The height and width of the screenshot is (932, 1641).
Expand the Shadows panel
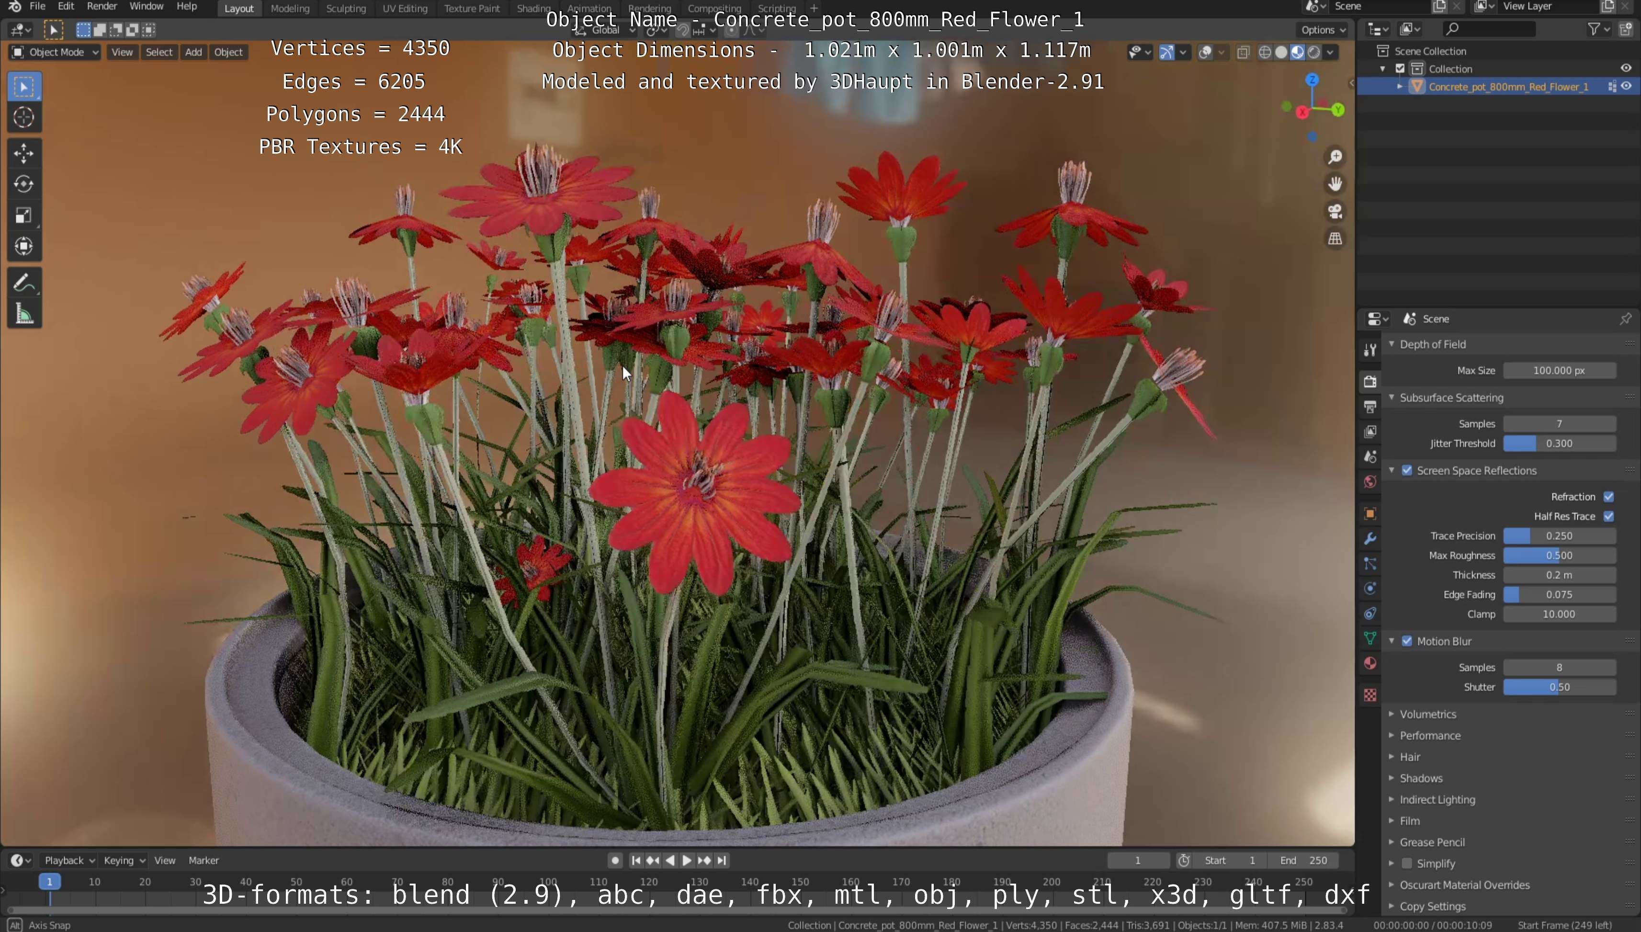1392,778
